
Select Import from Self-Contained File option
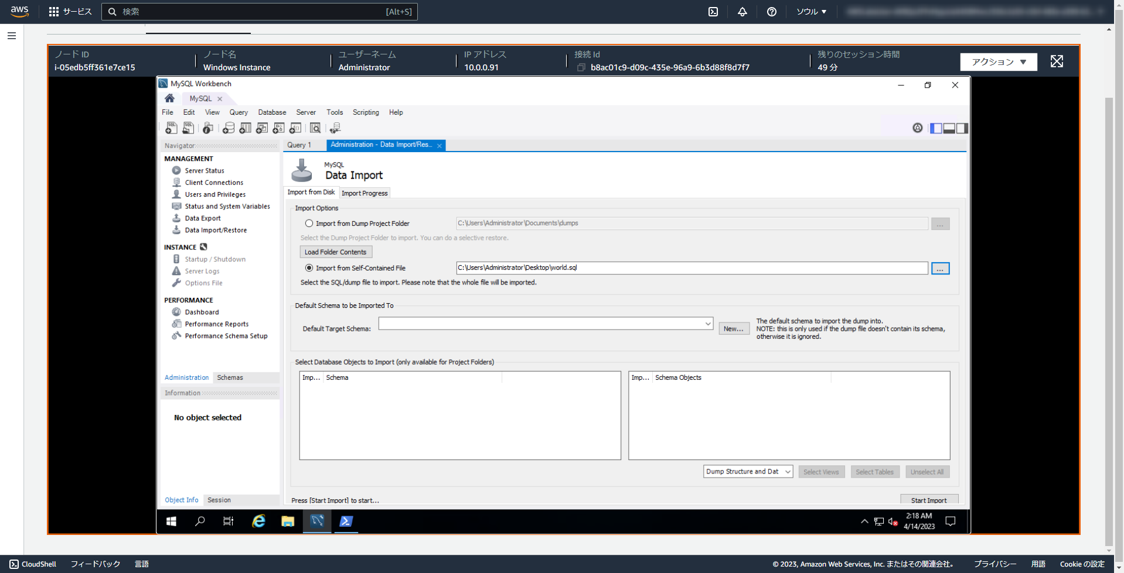[309, 267]
